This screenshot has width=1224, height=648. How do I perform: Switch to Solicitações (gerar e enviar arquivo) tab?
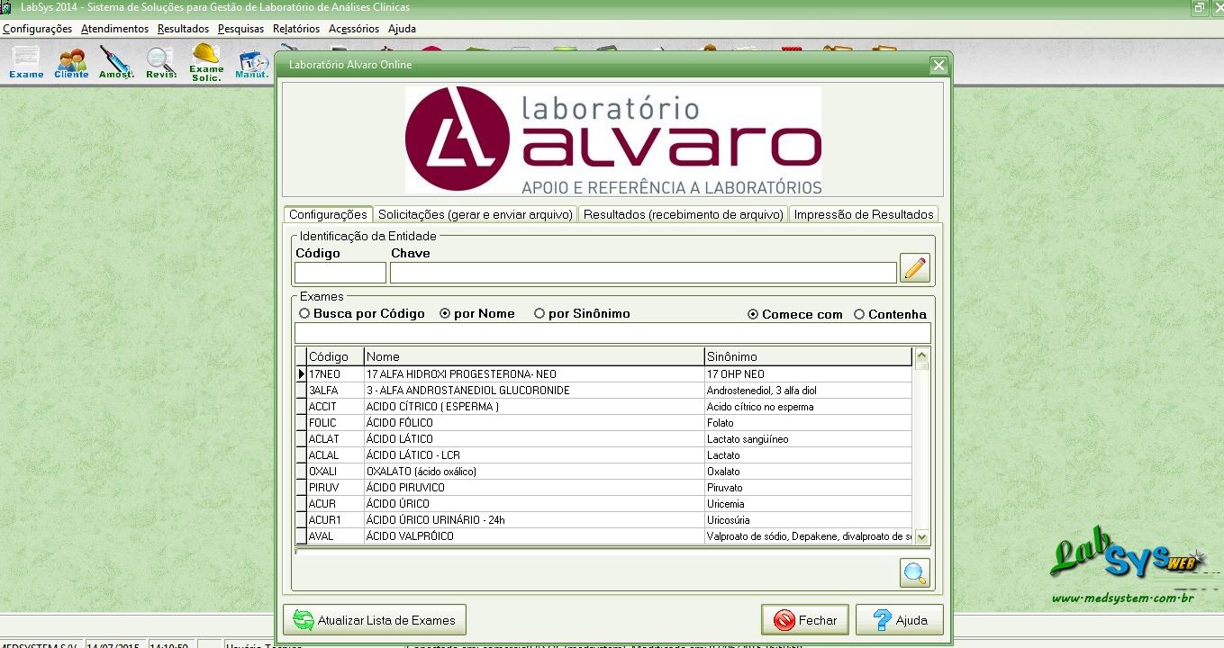coord(476,215)
